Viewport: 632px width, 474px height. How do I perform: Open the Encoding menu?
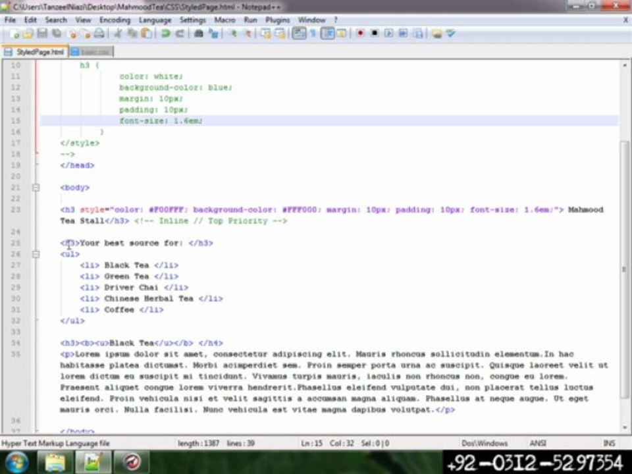click(x=115, y=20)
